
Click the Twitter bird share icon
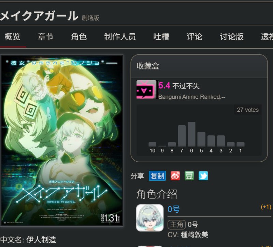point(203,176)
